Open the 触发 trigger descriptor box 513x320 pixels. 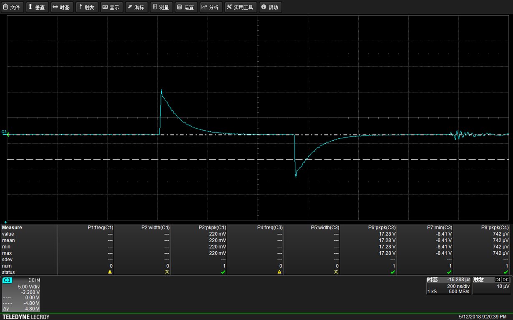pyautogui.click(x=491, y=286)
